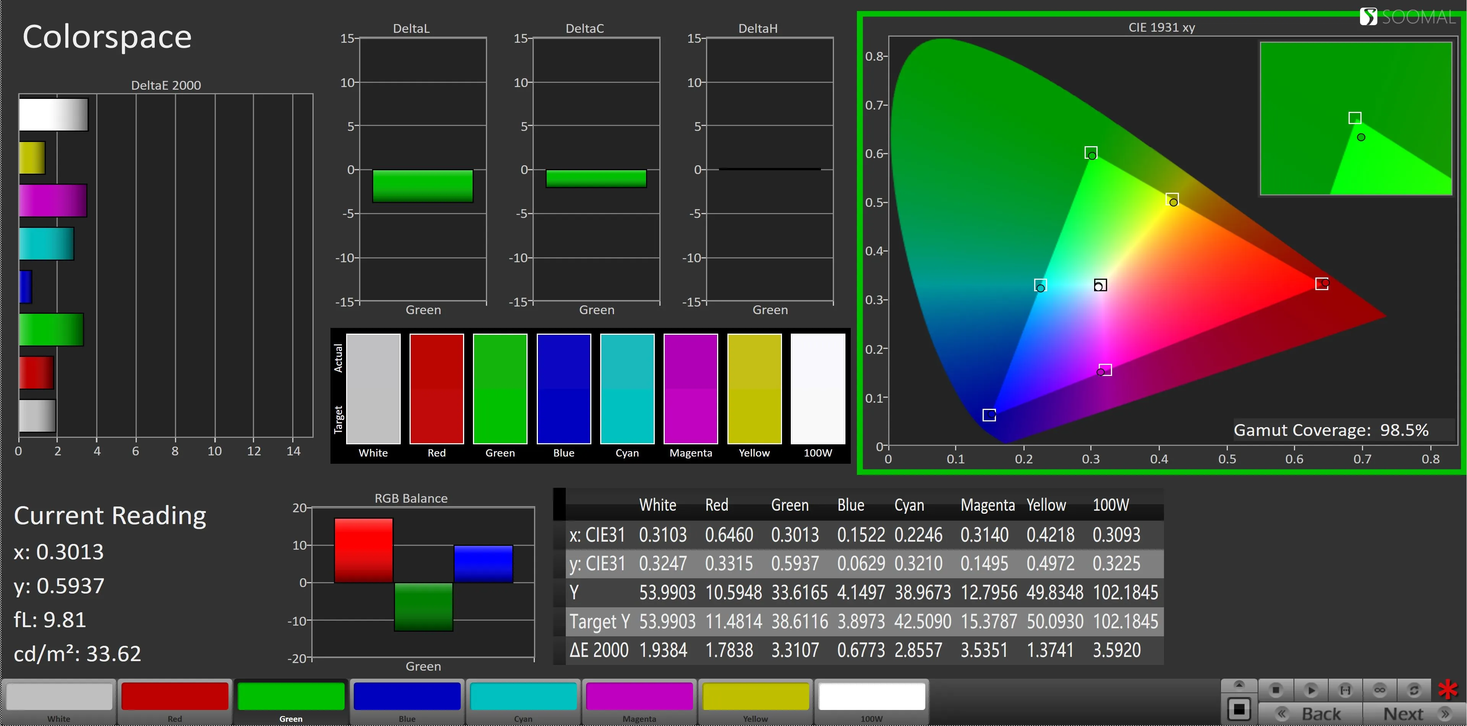Click the zoomed gamut inset in CIE chart

tap(1356, 118)
